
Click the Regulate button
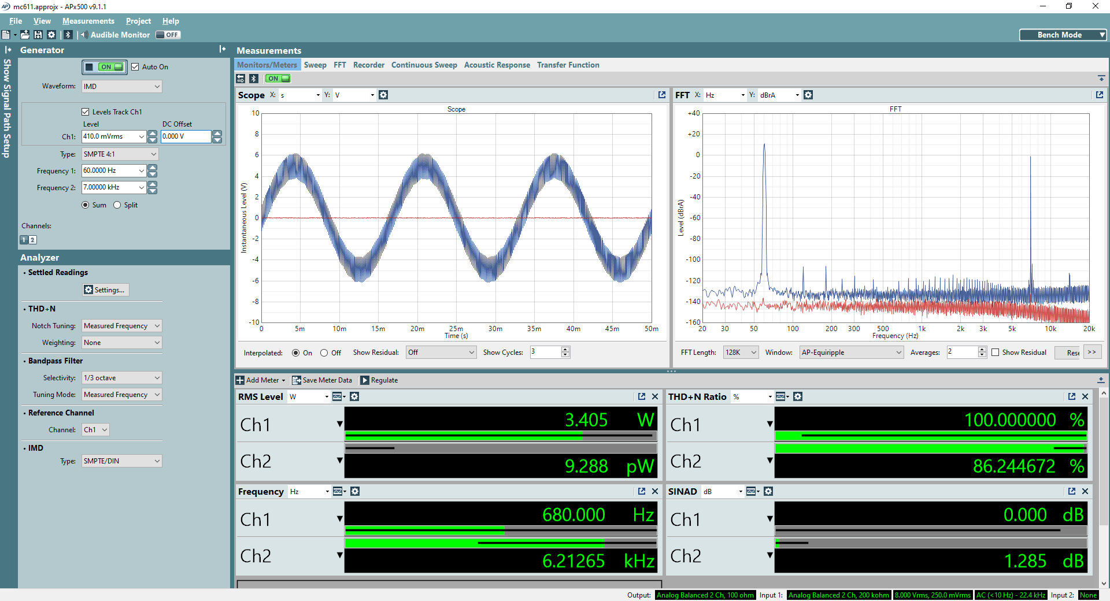point(379,380)
